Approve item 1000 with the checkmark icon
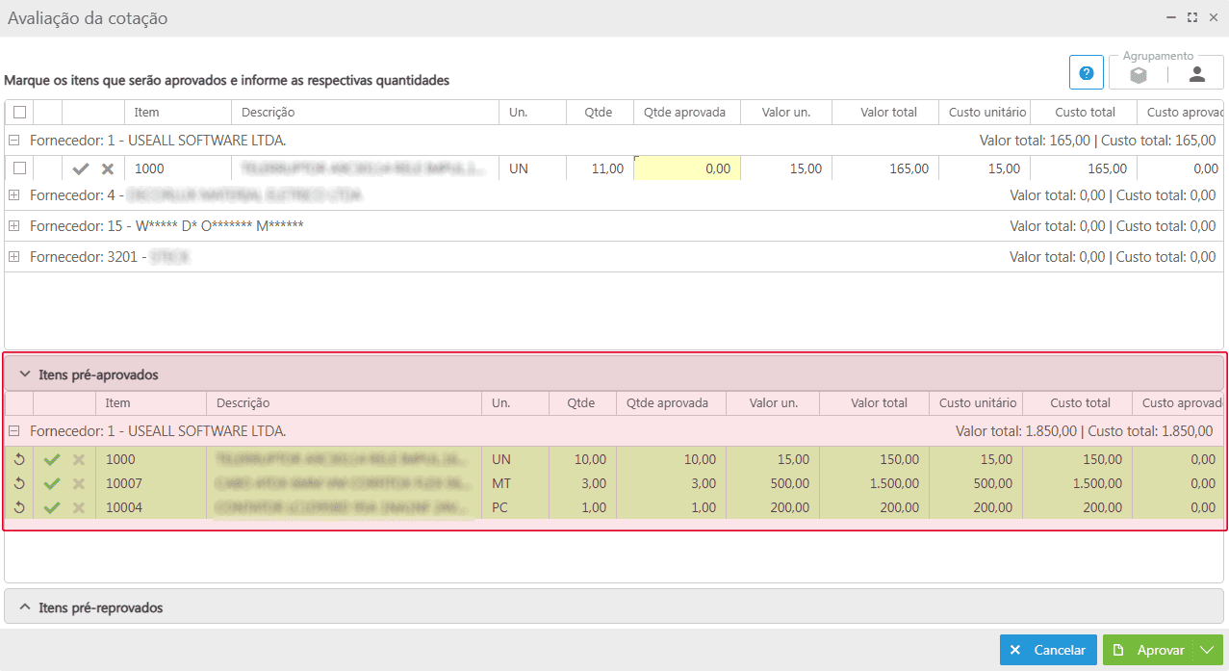 [81, 168]
